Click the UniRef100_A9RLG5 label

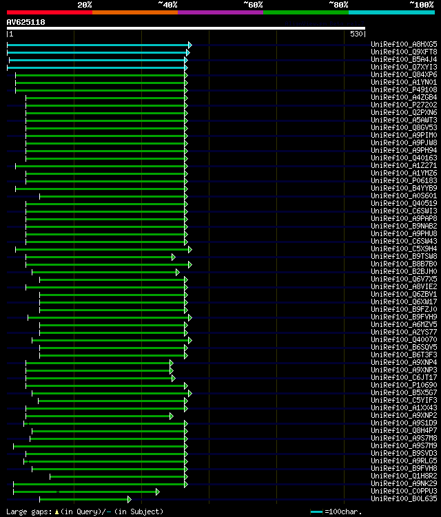coord(404,461)
